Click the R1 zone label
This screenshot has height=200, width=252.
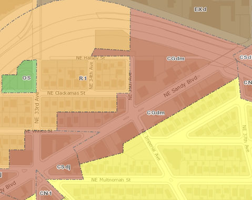pos(83,78)
